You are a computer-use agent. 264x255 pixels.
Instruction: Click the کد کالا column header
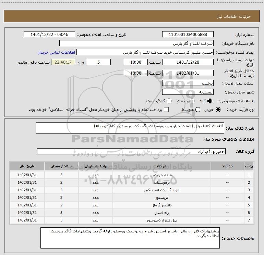tap(227, 166)
